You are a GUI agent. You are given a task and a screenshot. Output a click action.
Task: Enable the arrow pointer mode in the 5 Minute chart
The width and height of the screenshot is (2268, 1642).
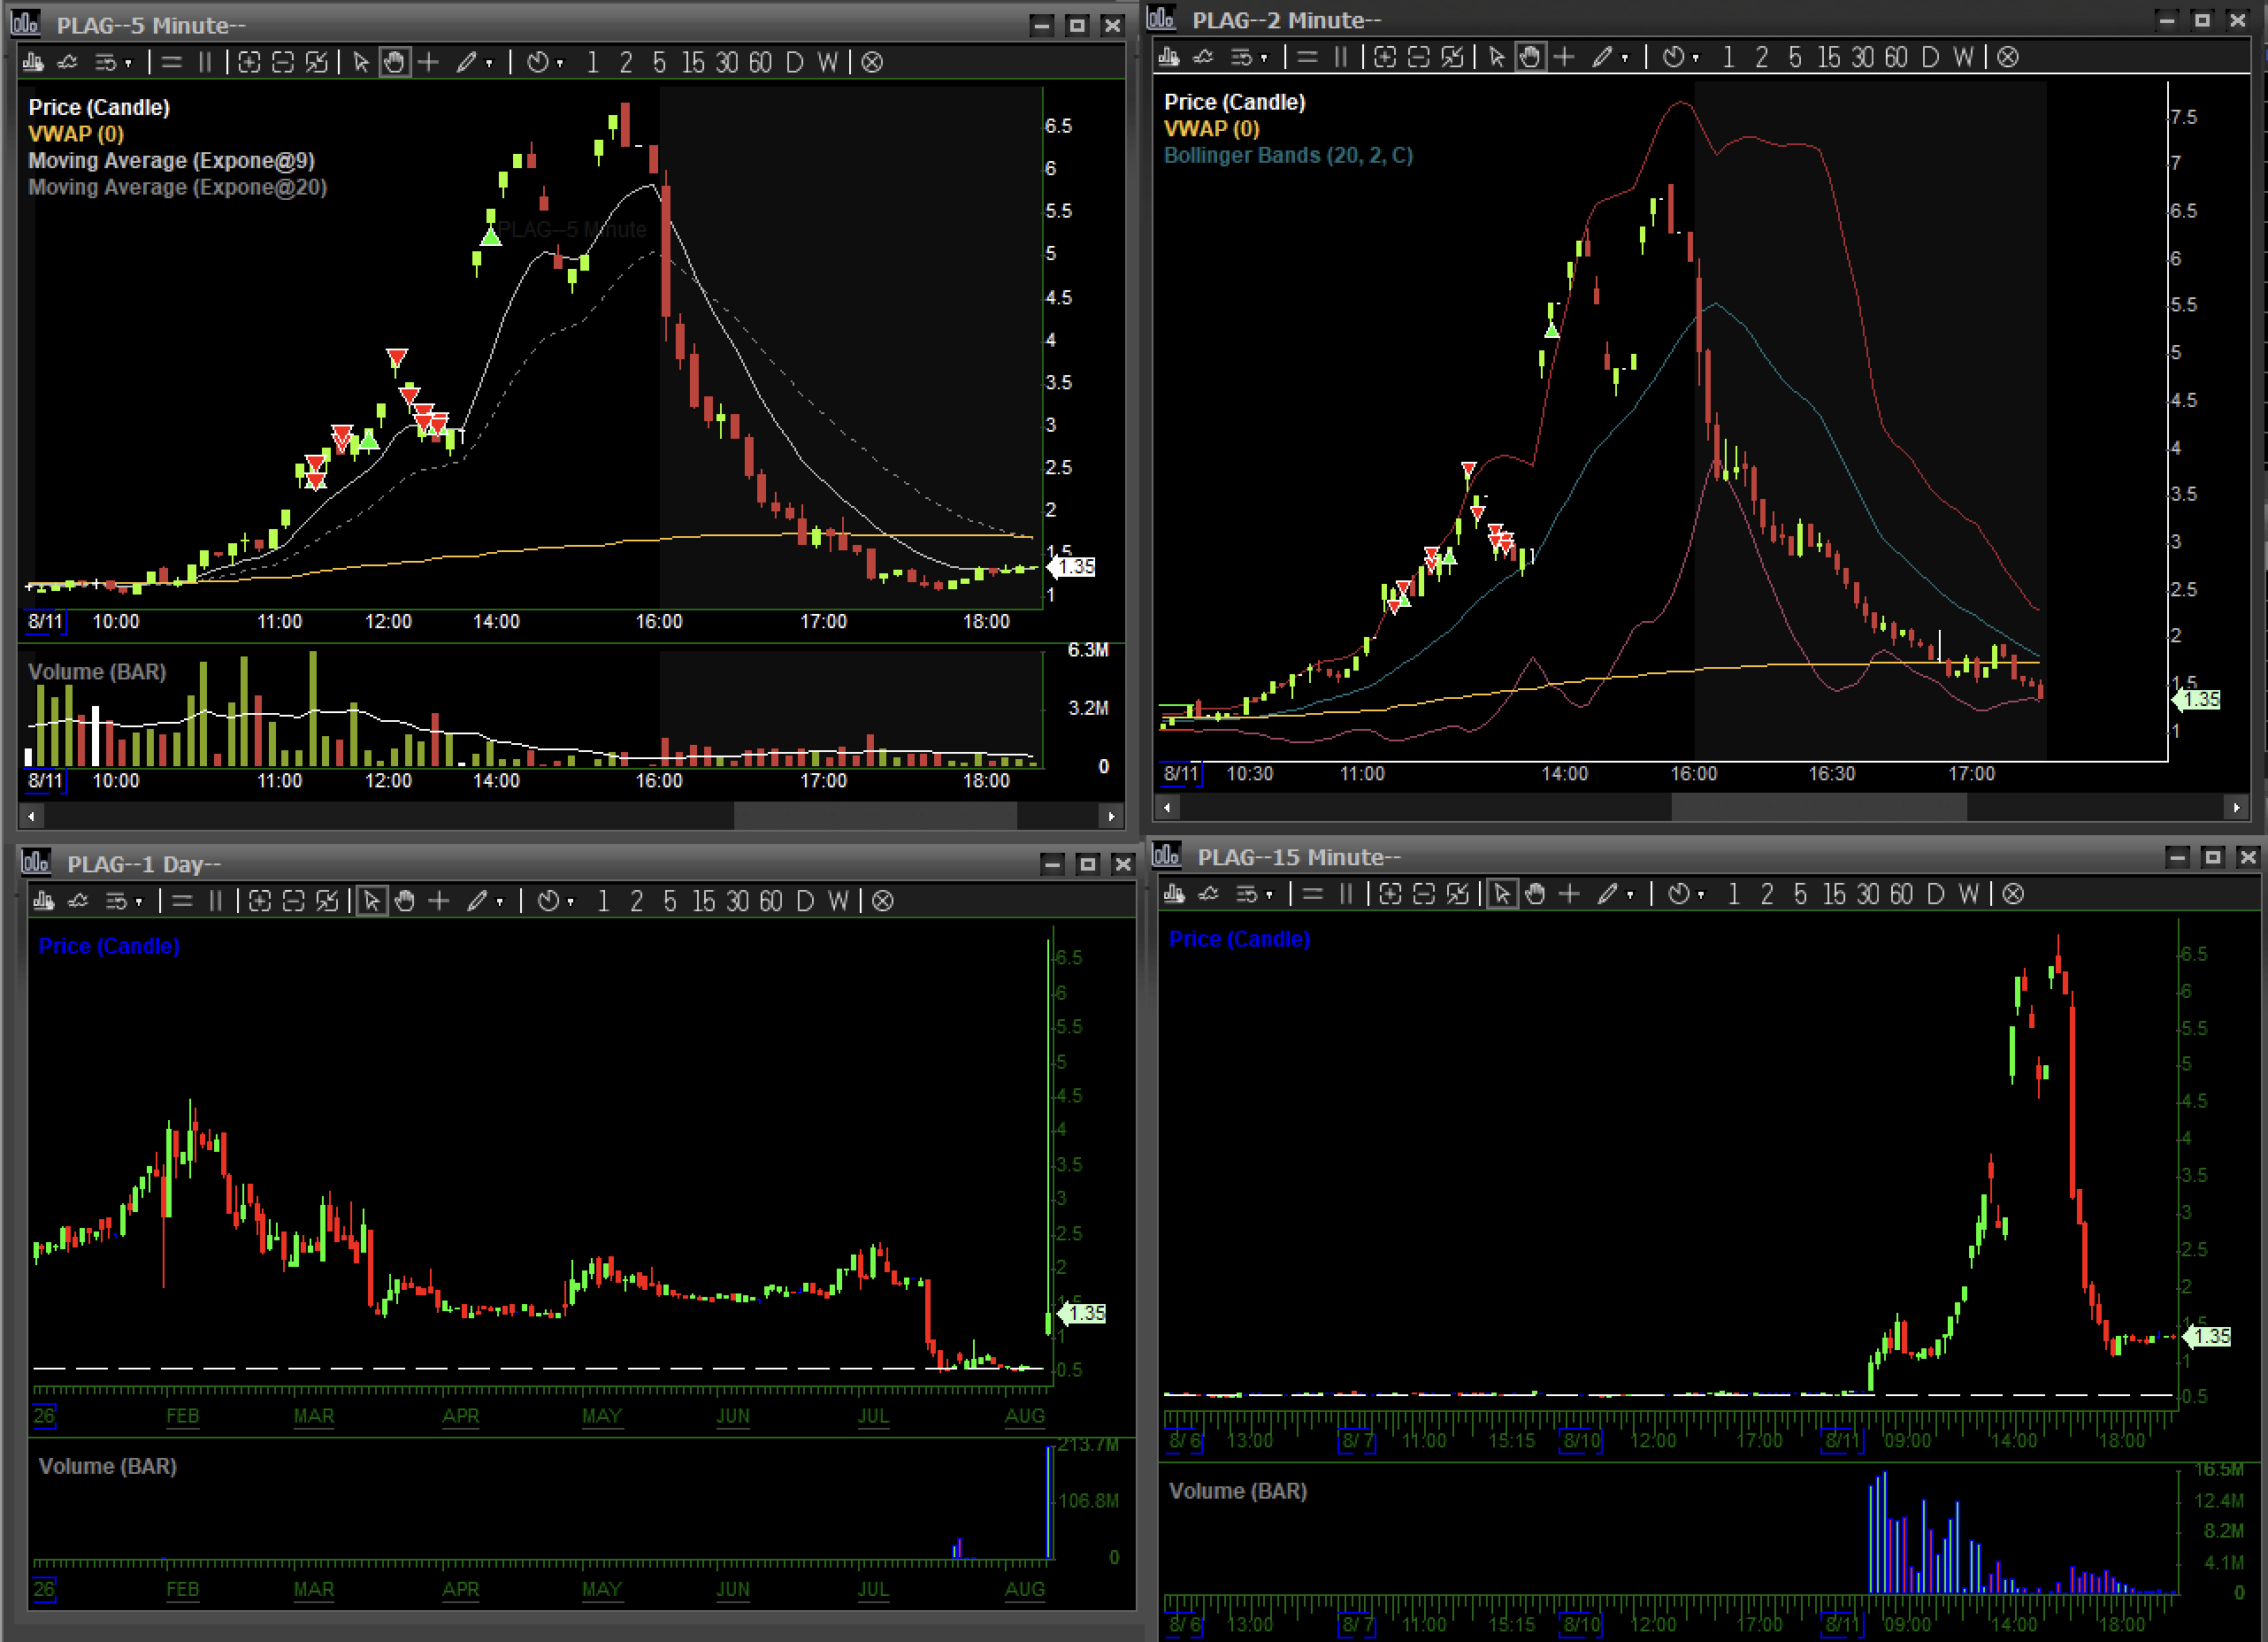361,62
